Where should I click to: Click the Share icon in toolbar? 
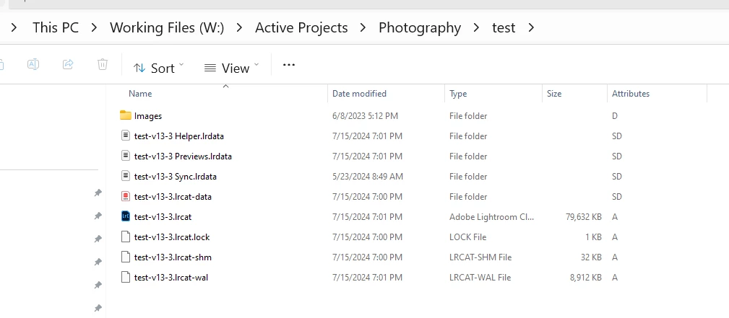68,65
